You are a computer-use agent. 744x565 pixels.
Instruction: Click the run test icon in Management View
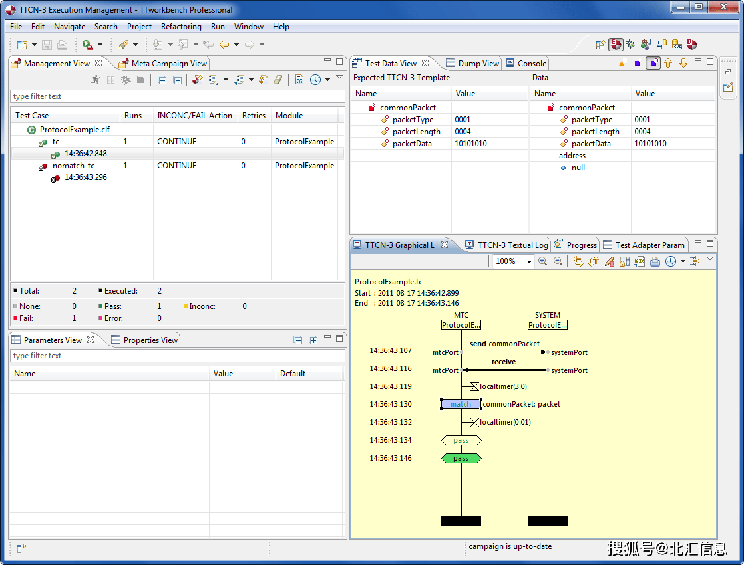(95, 80)
